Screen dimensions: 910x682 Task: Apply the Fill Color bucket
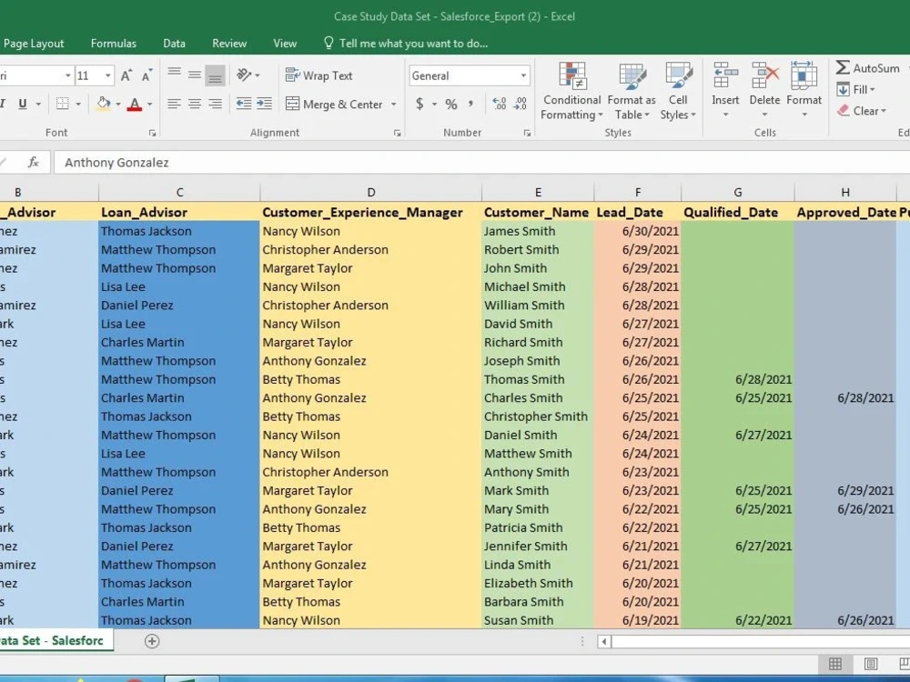coord(104,104)
